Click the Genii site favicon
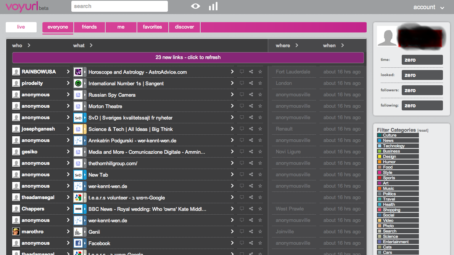This screenshot has width=454, height=255. tap(78, 232)
